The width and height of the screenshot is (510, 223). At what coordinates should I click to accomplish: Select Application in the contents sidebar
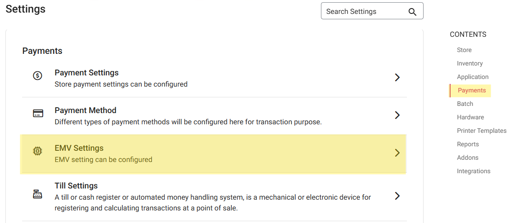[473, 77]
